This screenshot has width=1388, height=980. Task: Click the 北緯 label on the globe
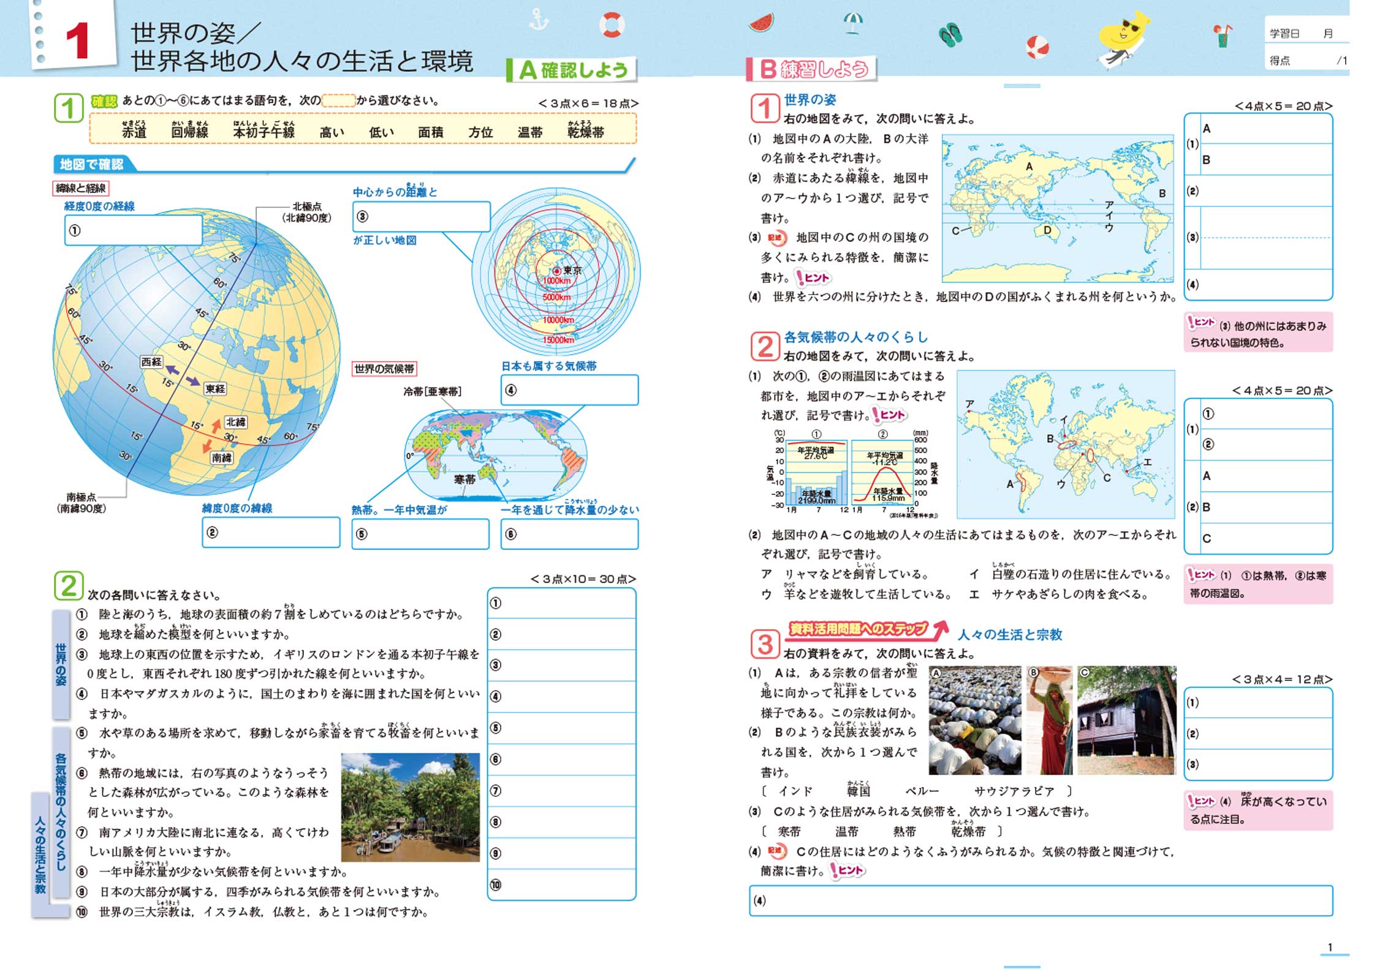point(236,422)
